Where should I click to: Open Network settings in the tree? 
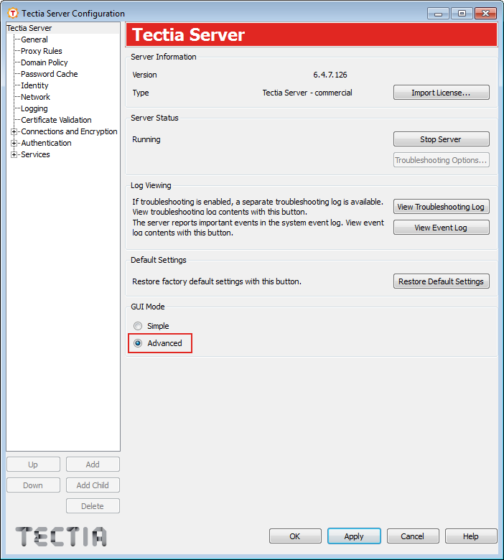pyautogui.click(x=35, y=97)
